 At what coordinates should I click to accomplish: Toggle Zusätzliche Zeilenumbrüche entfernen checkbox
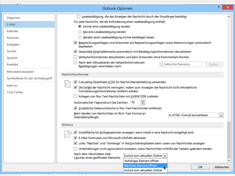tap(75, 108)
